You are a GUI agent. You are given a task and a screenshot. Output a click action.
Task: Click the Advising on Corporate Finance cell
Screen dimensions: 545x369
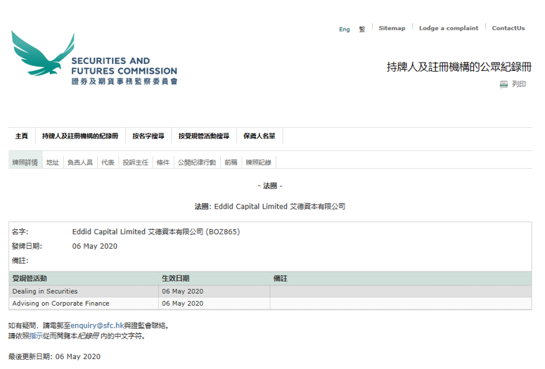point(84,304)
